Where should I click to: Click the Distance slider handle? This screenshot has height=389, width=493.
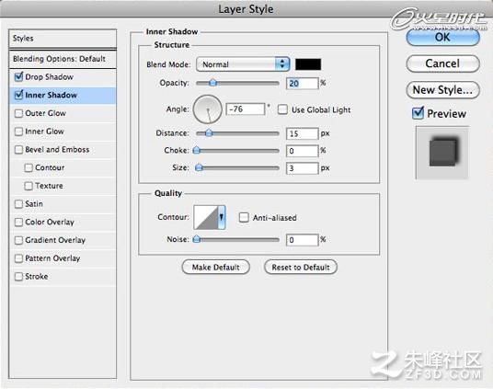coord(209,133)
